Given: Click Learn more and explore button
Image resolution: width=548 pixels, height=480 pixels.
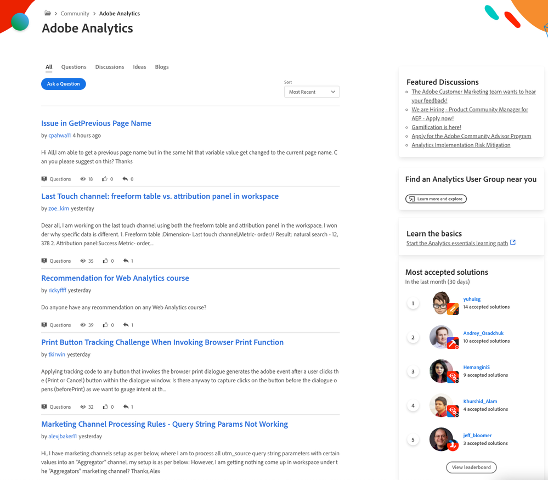Looking at the screenshot, I should point(436,199).
